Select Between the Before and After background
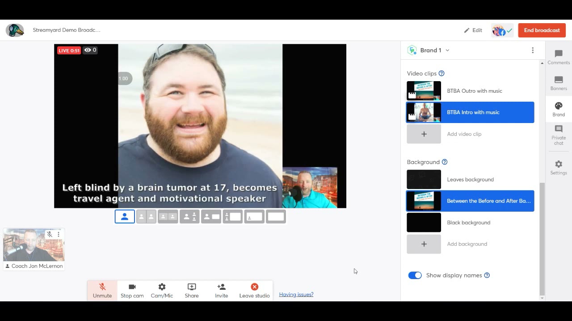Screen dimensions: 572x321 (x=470, y=201)
